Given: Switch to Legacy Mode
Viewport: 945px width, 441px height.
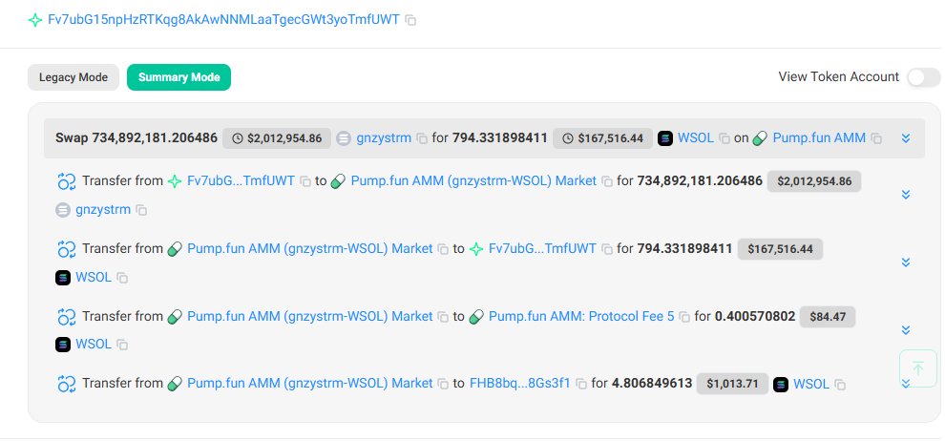Looking at the screenshot, I should tap(73, 77).
